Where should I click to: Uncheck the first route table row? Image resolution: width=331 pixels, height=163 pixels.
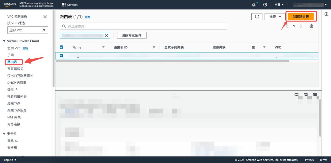61,56
